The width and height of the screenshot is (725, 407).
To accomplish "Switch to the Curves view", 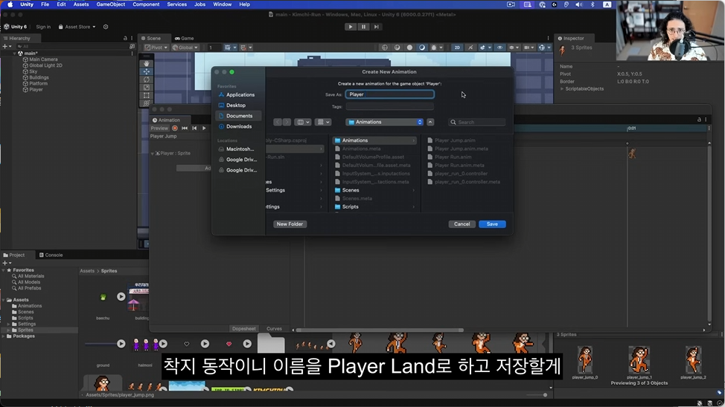I will (x=274, y=328).
